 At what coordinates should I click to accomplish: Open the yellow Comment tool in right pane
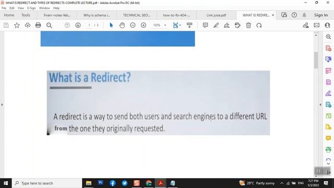328,138
